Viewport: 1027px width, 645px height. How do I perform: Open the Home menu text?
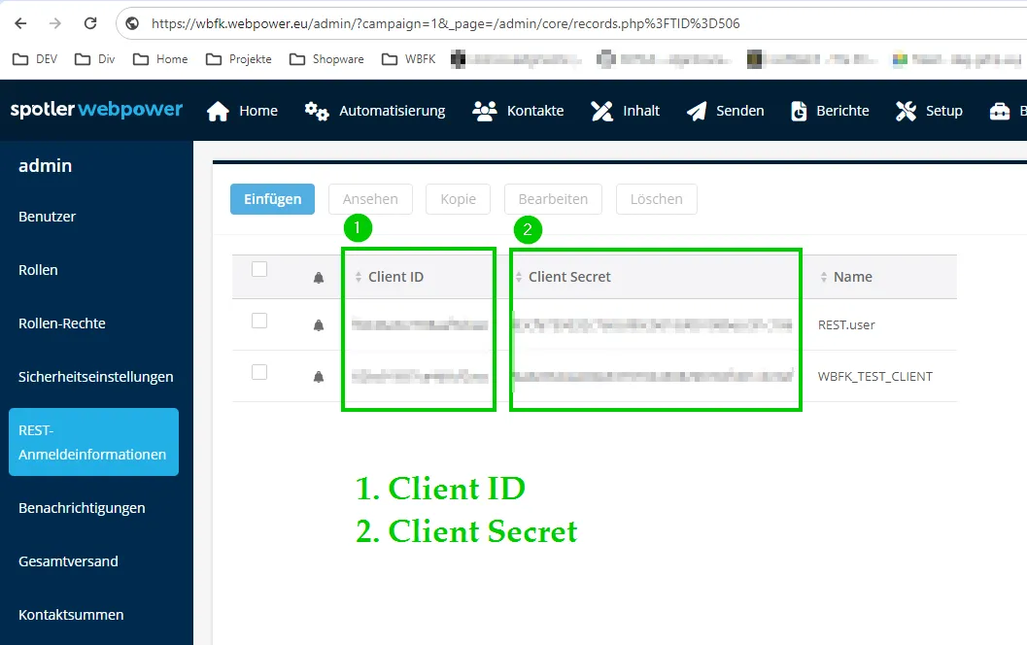pyautogui.click(x=258, y=111)
